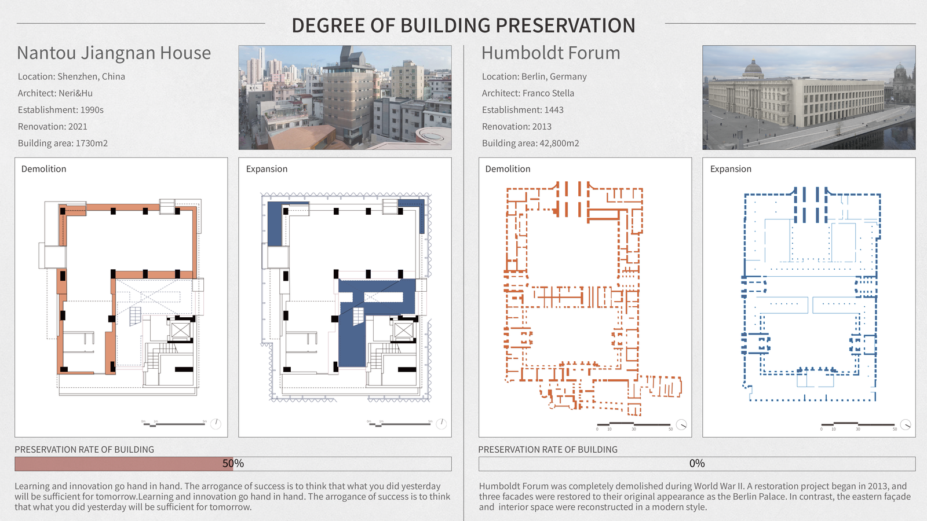This screenshot has width=927, height=521.
Task: Click the Nantou "Demolition" label
Action: (44, 169)
